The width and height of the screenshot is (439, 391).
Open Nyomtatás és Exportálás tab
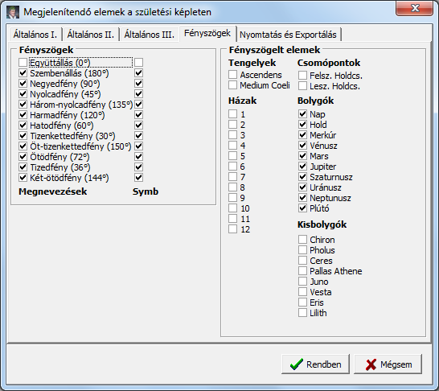(288, 35)
